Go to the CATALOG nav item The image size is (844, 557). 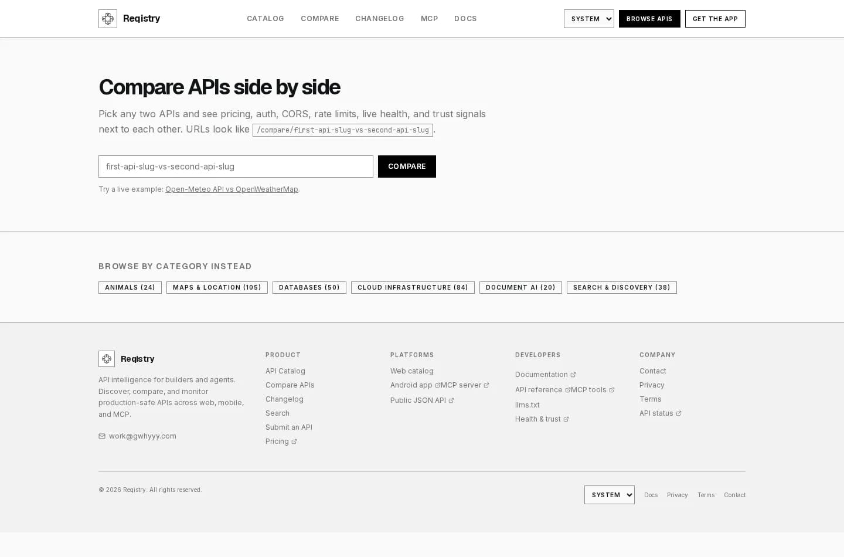tap(266, 19)
